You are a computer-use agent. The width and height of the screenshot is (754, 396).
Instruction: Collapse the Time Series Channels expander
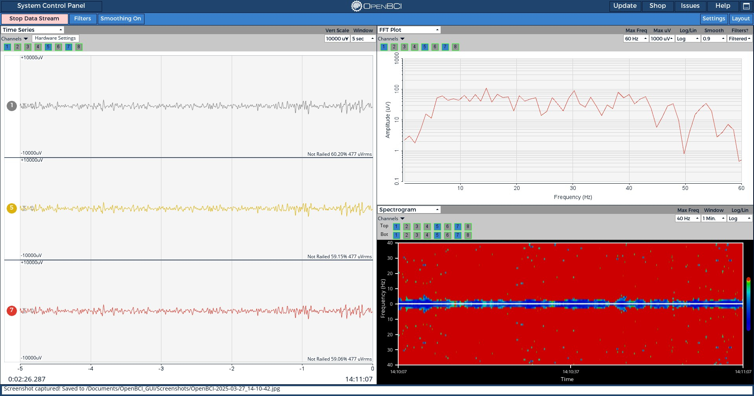pyautogui.click(x=15, y=38)
